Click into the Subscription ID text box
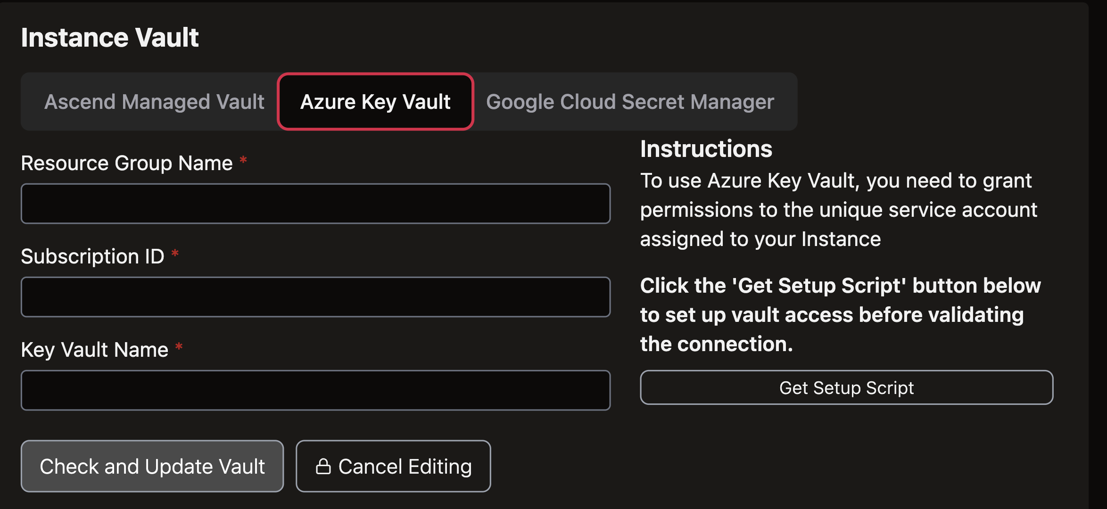Image resolution: width=1107 pixels, height=509 pixels. (x=315, y=297)
